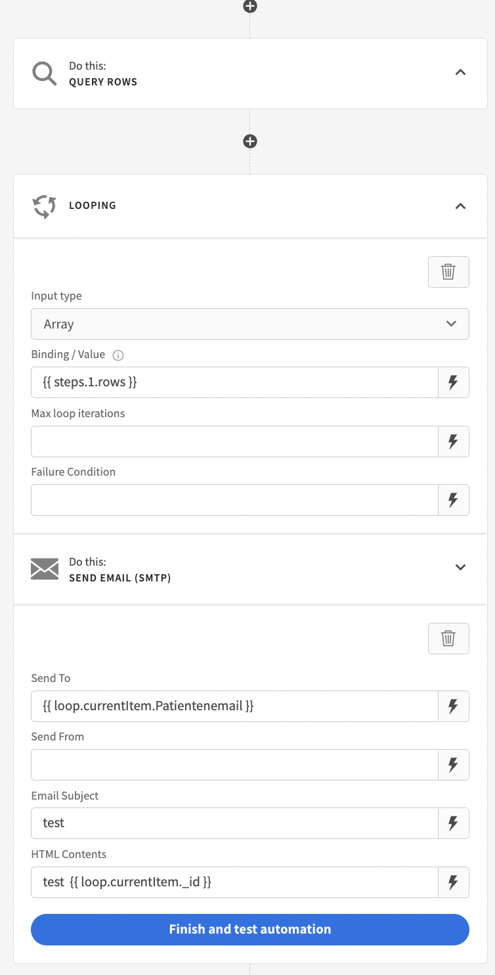
Task: Open the Input type dropdown showing Array
Action: 249,324
